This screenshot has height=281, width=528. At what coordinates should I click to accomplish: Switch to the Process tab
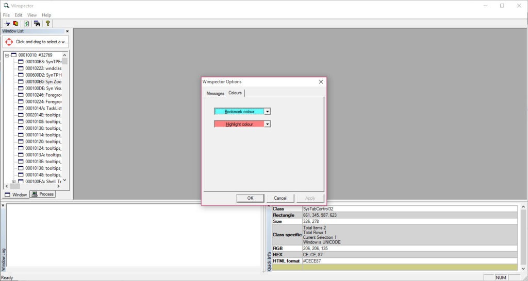coord(43,194)
